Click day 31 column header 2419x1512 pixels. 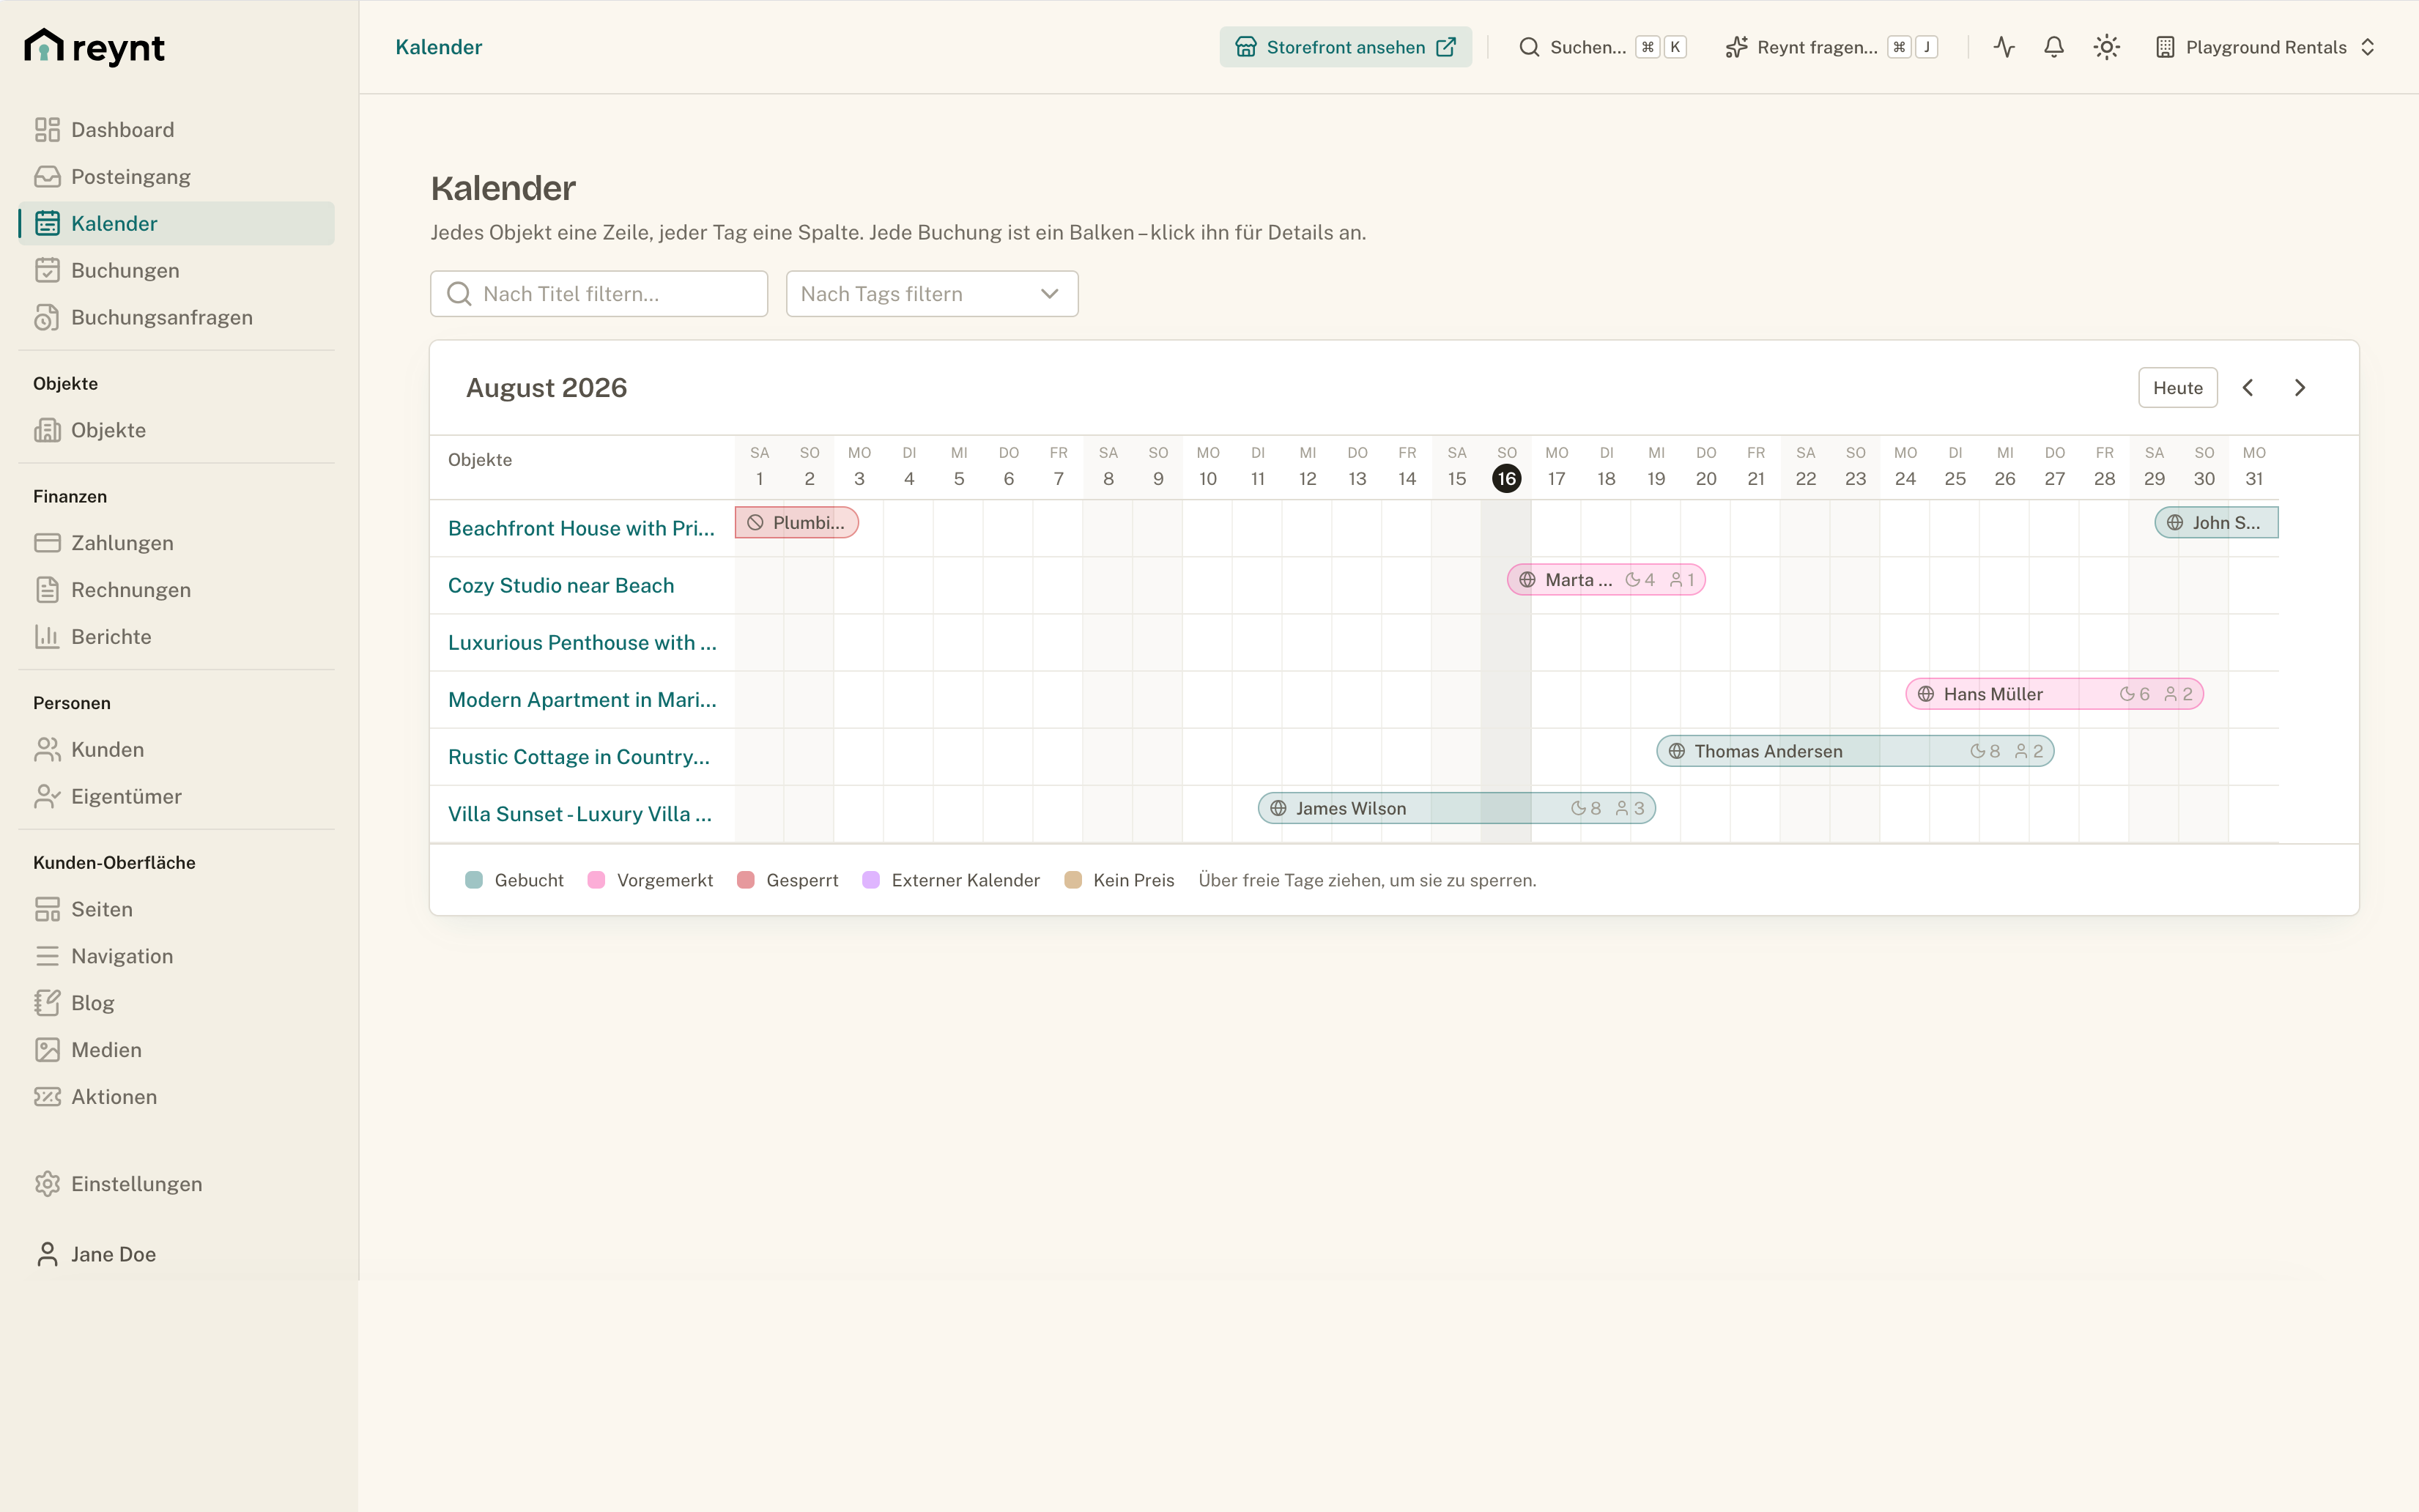pos(2254,467)
